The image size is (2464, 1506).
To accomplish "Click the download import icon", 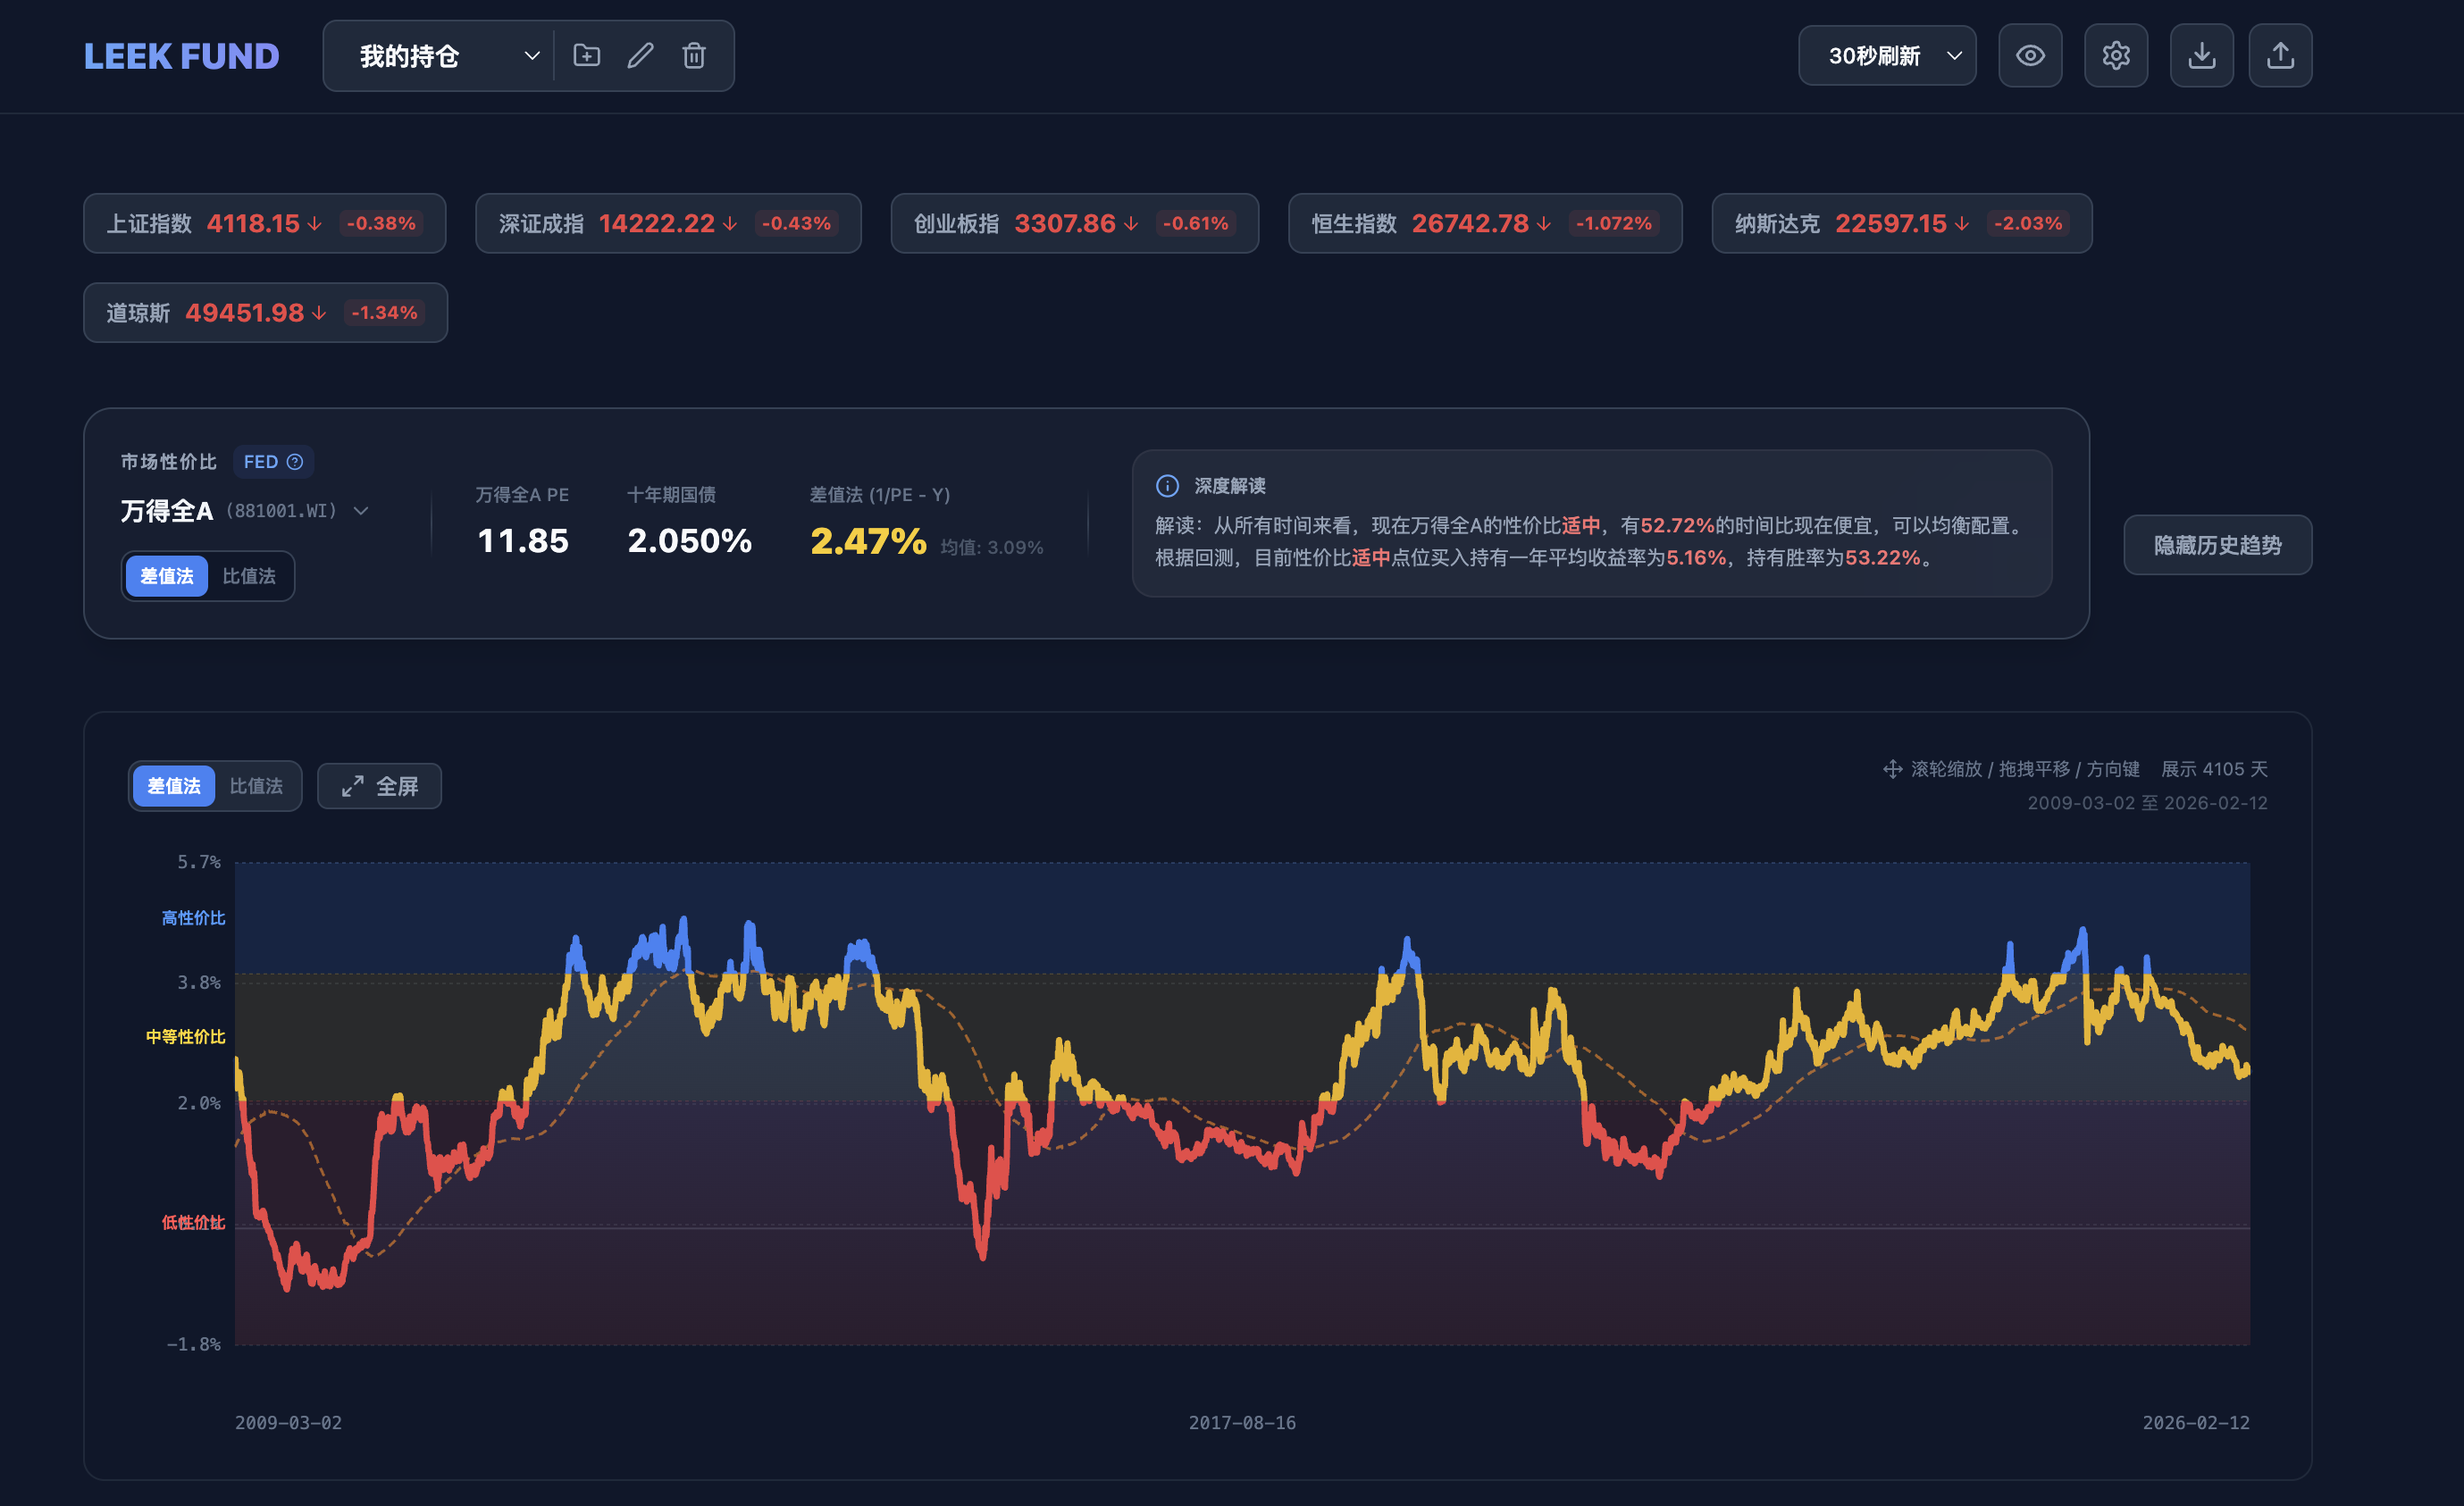I will tap(2201, 56).
